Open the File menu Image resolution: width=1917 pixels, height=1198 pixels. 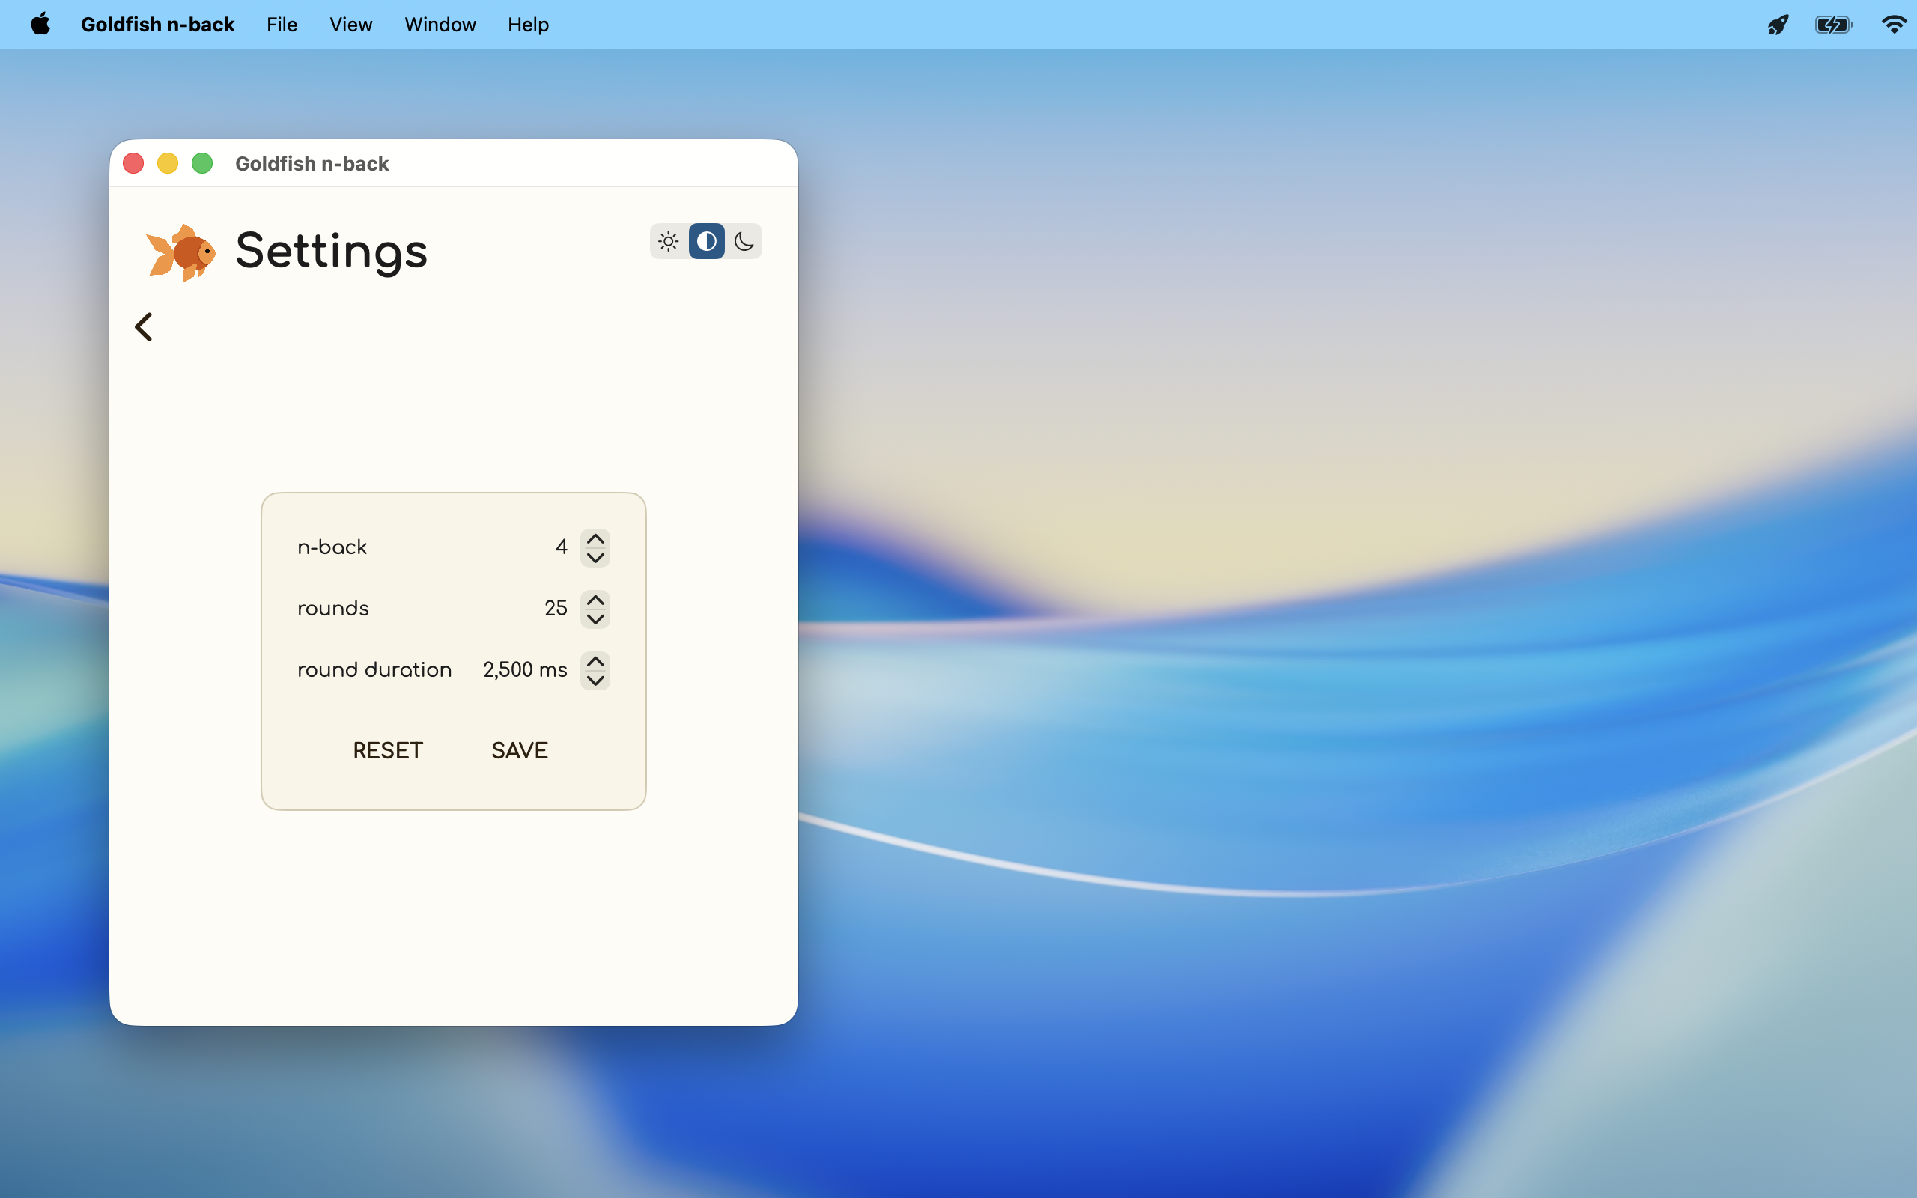coord(282,25)
